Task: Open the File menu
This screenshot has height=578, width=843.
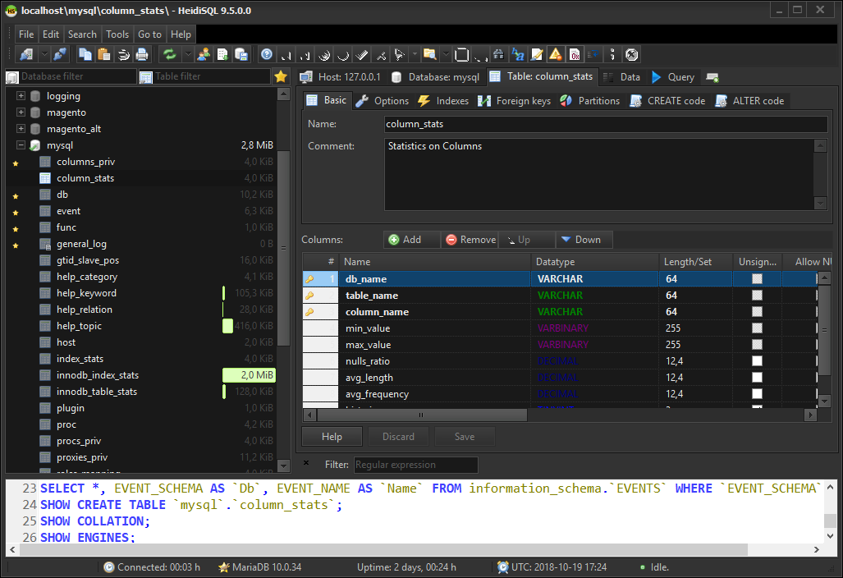Action: pyautogui.click(x=25, y=34)
